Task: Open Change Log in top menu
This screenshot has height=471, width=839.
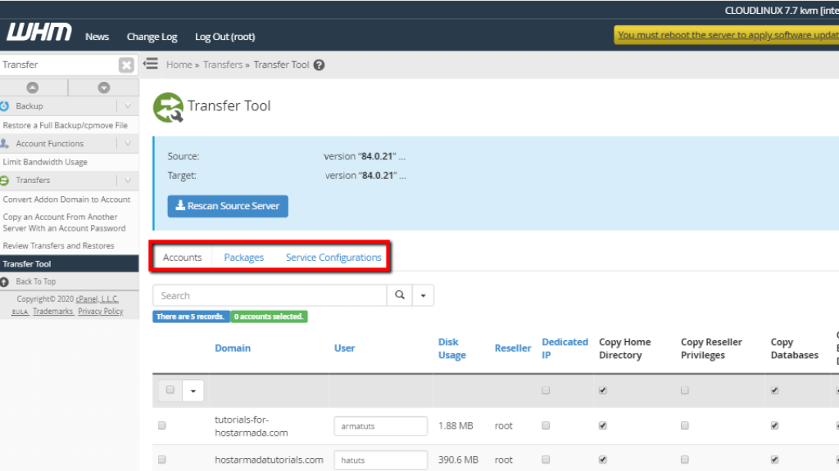Action: click(x=152, y=36)
